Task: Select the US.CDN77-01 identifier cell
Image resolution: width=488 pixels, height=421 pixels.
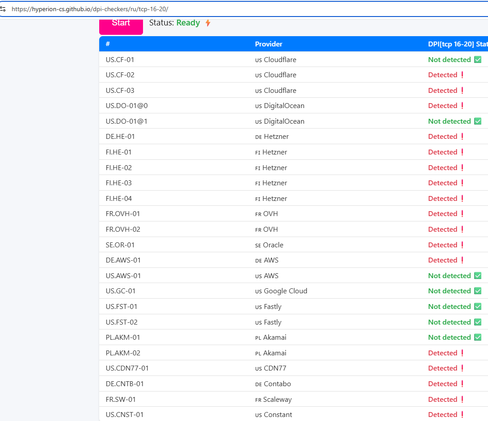Action: click(x=127, y=368)
